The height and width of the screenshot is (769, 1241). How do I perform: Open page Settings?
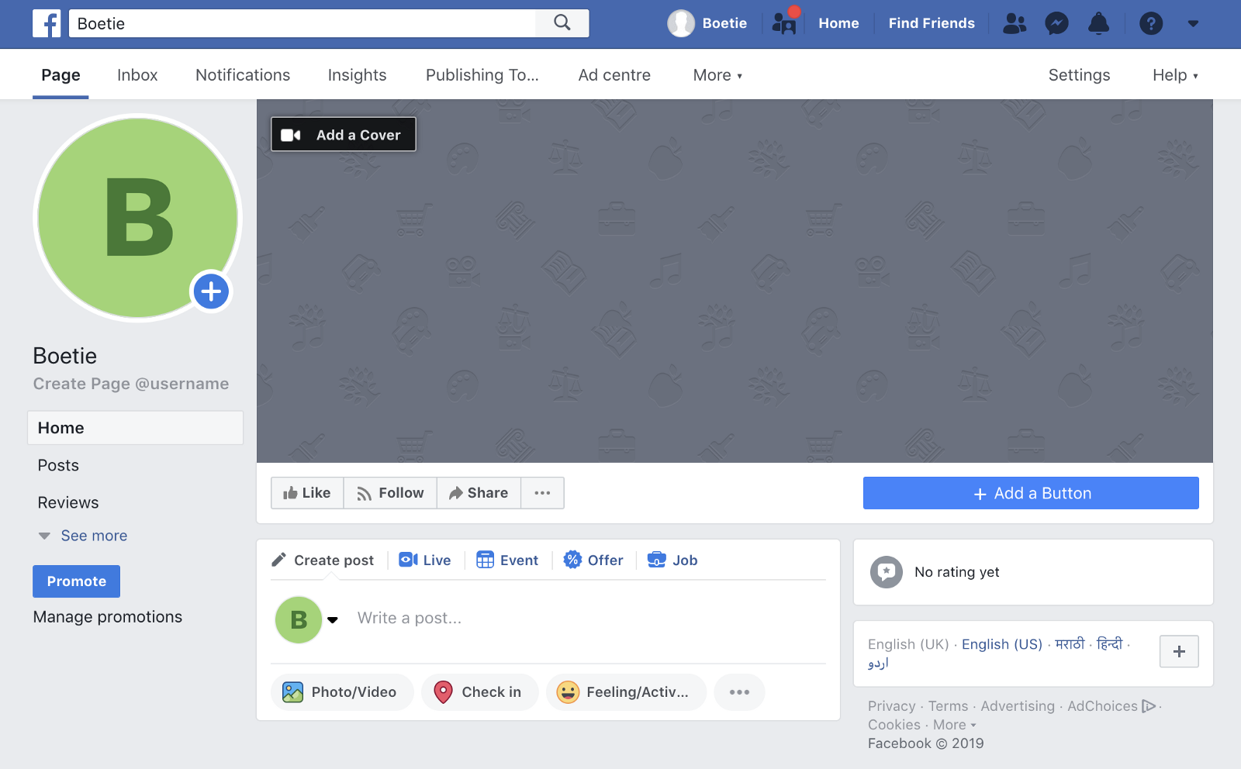click(x=1079, y=75)
